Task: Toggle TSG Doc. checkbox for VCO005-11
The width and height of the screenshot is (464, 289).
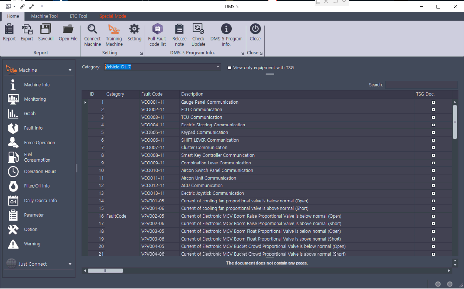Action: pos(433,132)
